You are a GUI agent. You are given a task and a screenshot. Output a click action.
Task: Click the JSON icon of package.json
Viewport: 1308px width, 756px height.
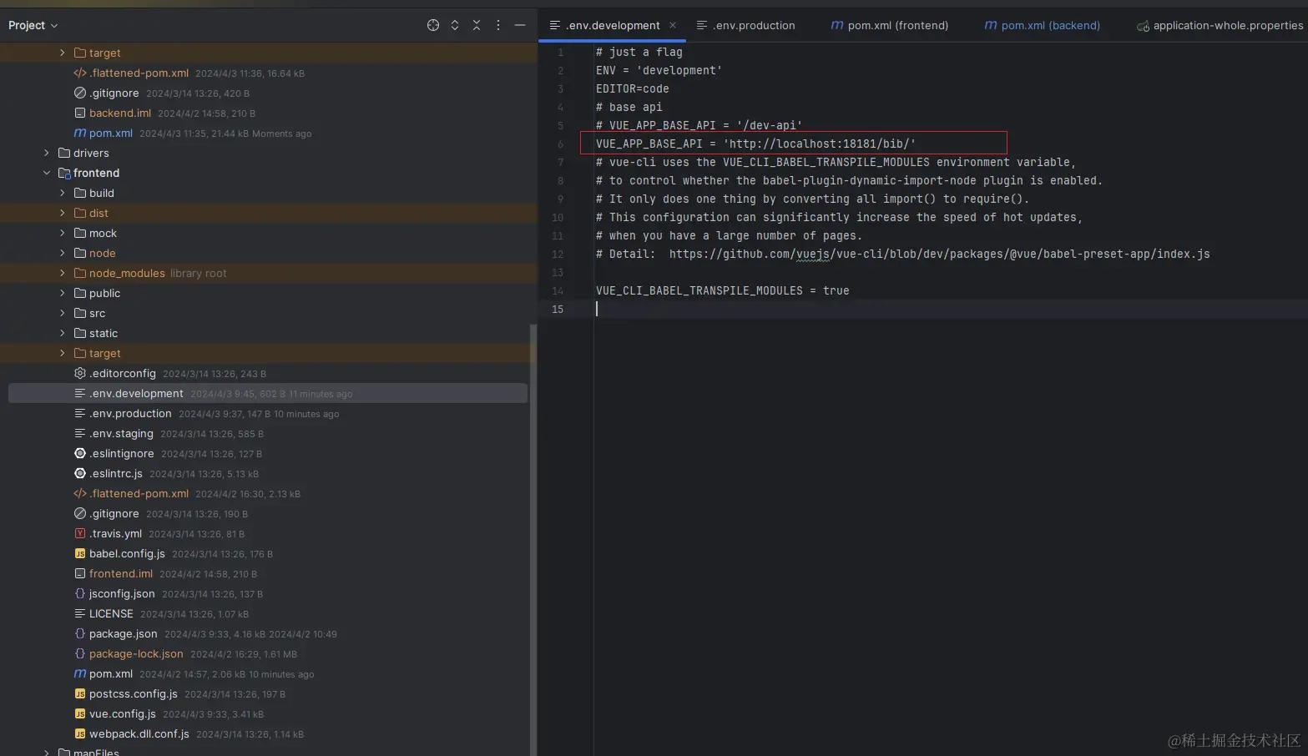click(x=80, y=633)
